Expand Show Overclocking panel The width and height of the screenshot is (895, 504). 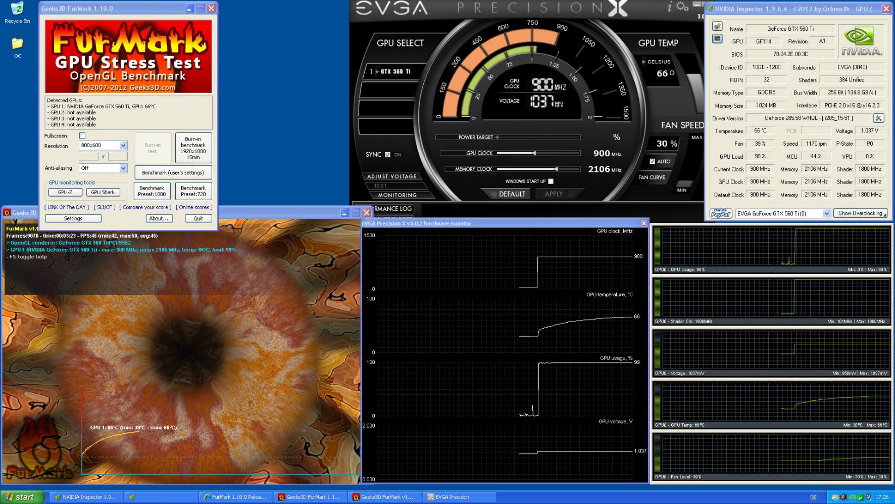[861, 213]
